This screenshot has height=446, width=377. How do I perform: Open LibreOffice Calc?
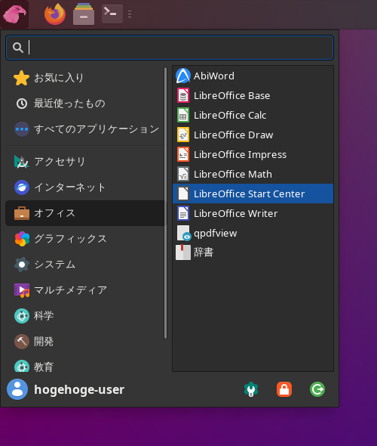pos(253,115)
